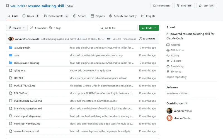Image resolution: width=223 pixels, height=139 pixels.
Task: Click the Fork count 114
Action: tap(190, 6)
